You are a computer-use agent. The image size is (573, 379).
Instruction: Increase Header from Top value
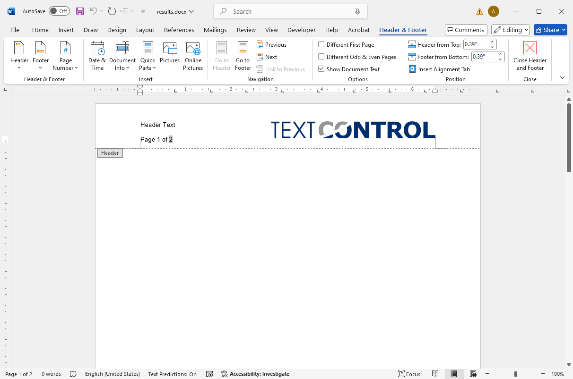tap(492, 42)
